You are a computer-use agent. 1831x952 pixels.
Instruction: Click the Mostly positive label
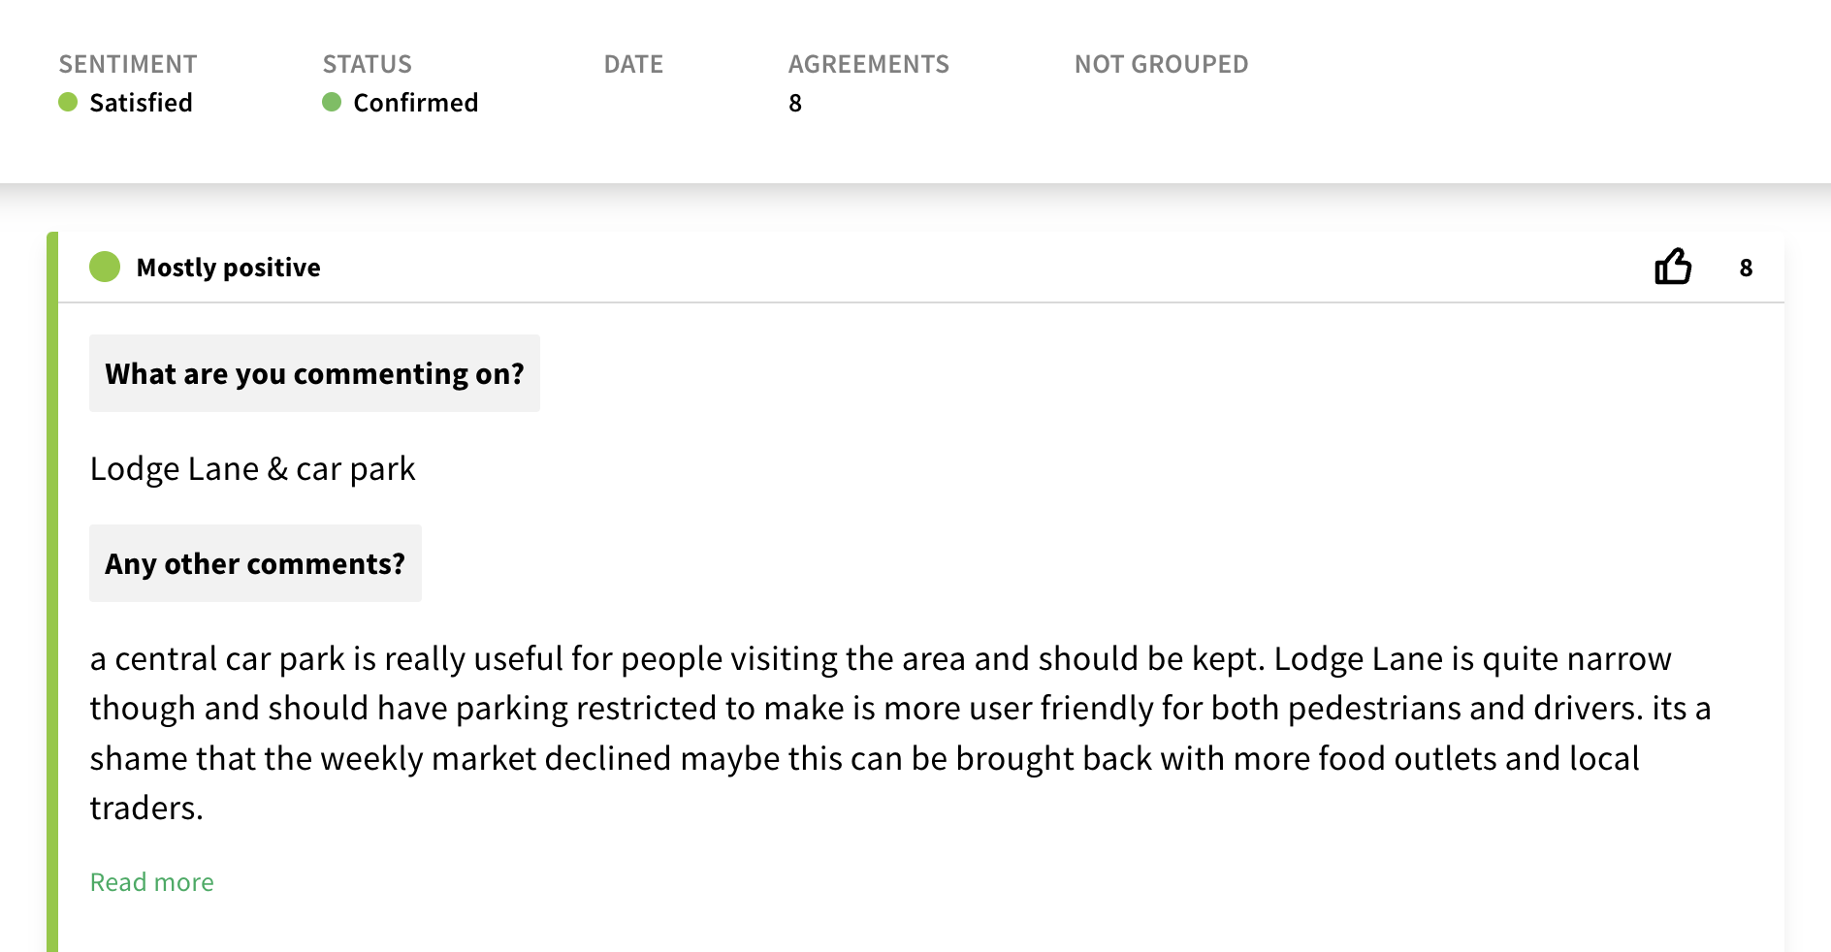[228, 268]
